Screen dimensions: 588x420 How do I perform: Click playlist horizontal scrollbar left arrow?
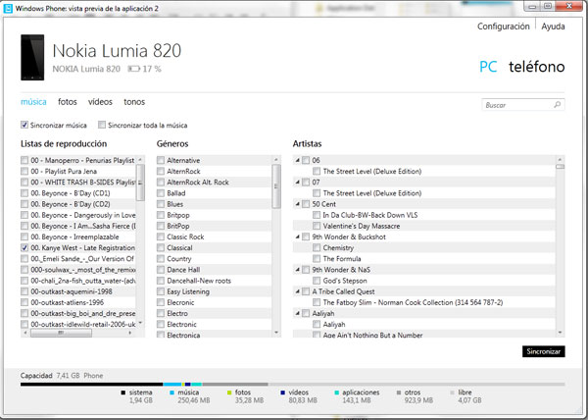tap(25, 333)
